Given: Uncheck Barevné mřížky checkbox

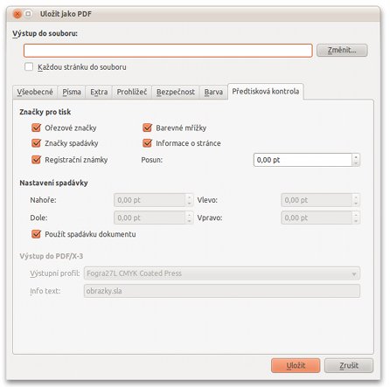Looking at the screenshot, I should [148, 128].
